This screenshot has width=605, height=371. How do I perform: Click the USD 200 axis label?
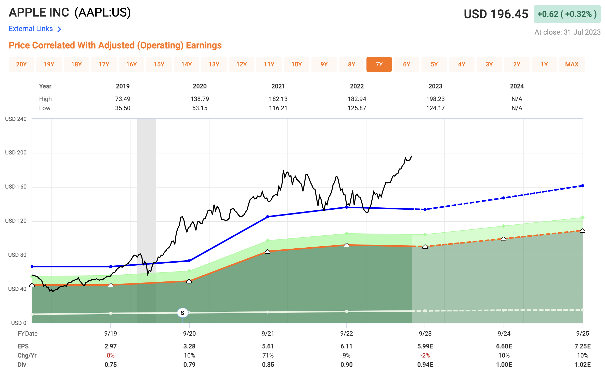click(16, 153)
